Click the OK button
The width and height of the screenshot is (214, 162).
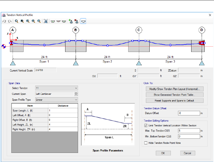pyautogui.click(x=163, y=153)
